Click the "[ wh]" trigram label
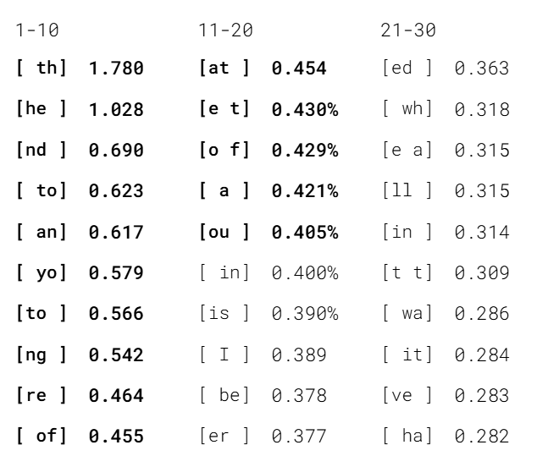Viewport: 537px width, 467px height. click(407, 110)
